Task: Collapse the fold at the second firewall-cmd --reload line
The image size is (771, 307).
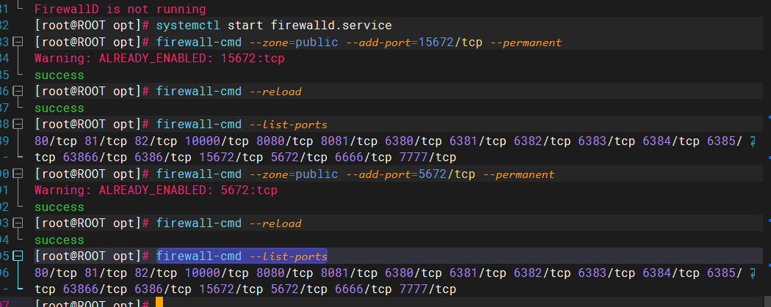Action: [x=18, y=223]
